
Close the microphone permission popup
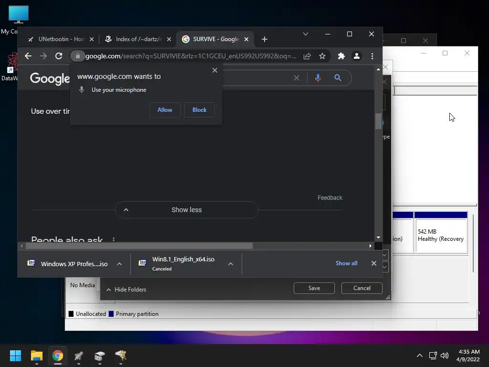coord(214,70)
